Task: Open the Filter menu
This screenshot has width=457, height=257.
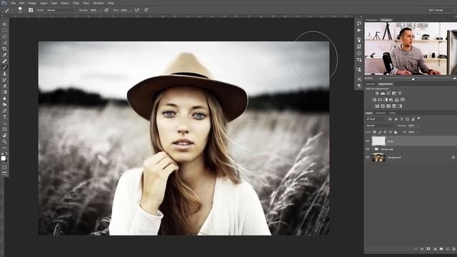Action: [x=76, y=3]
